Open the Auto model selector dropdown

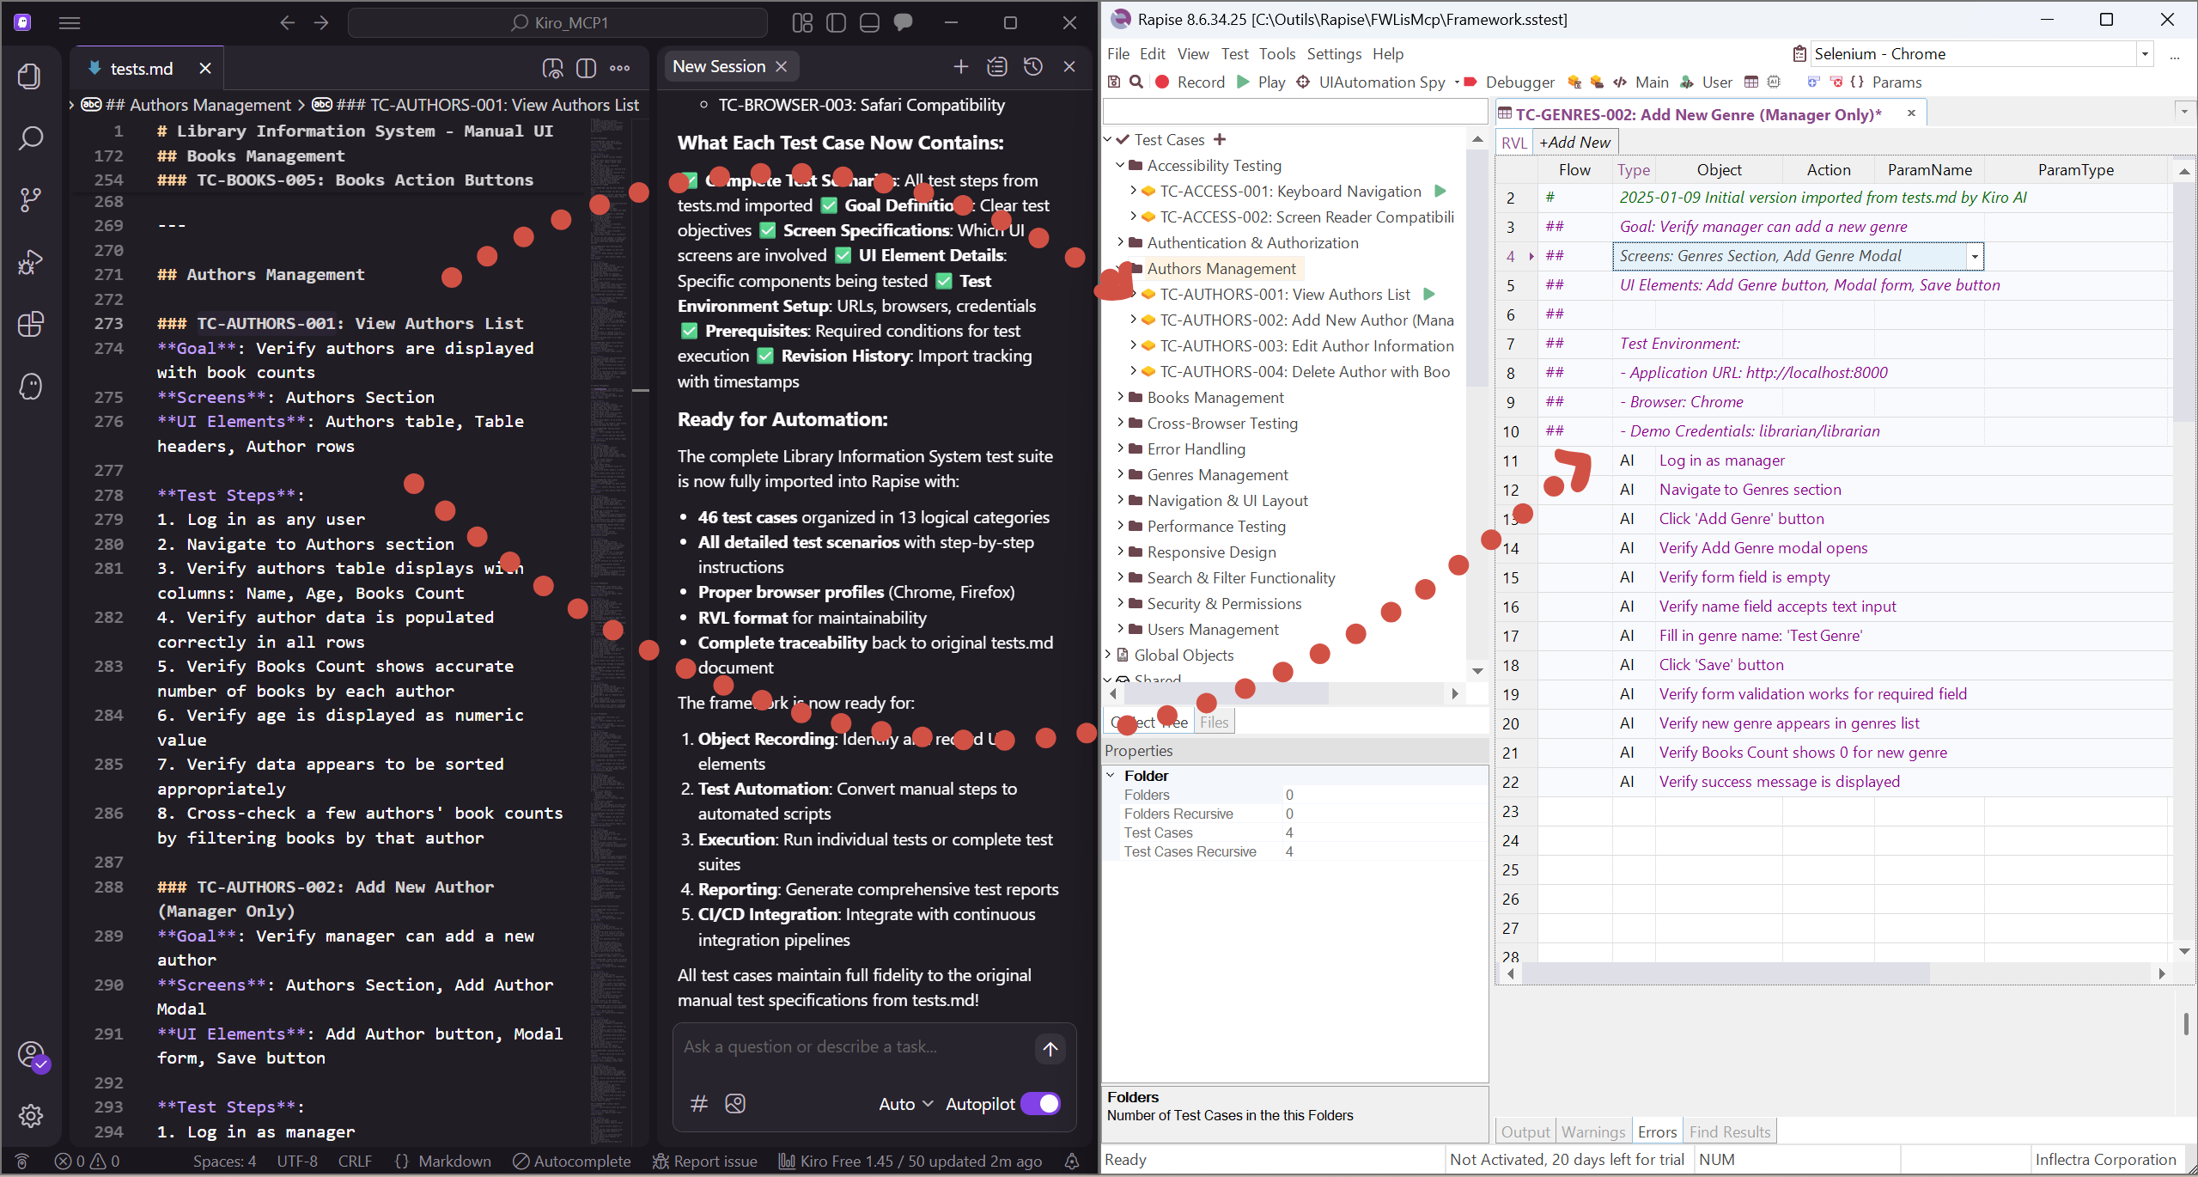pyautogui.click(x=905, y=1104)
